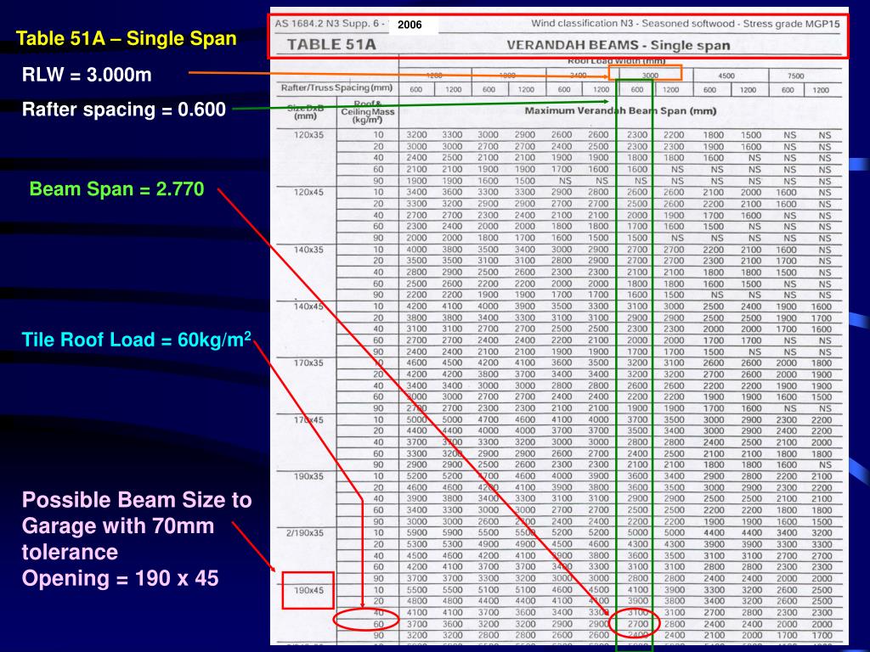Click the "Tile Roof Load = 60kg/m²" text

tap(137, 340)
